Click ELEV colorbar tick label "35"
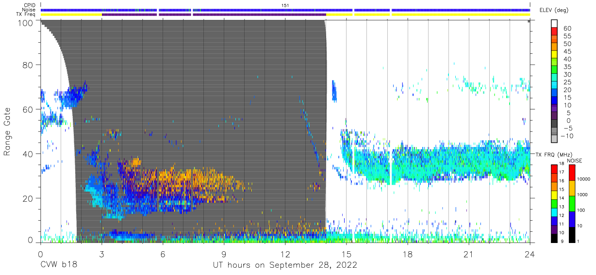Viewport: 596px width, 275px height. [x=567, y=67]
